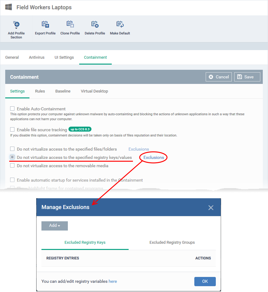Toggle Enable file source tracking checkbox
The height and width of the screenshot is (292, 268).
click(x=12, y=129)
